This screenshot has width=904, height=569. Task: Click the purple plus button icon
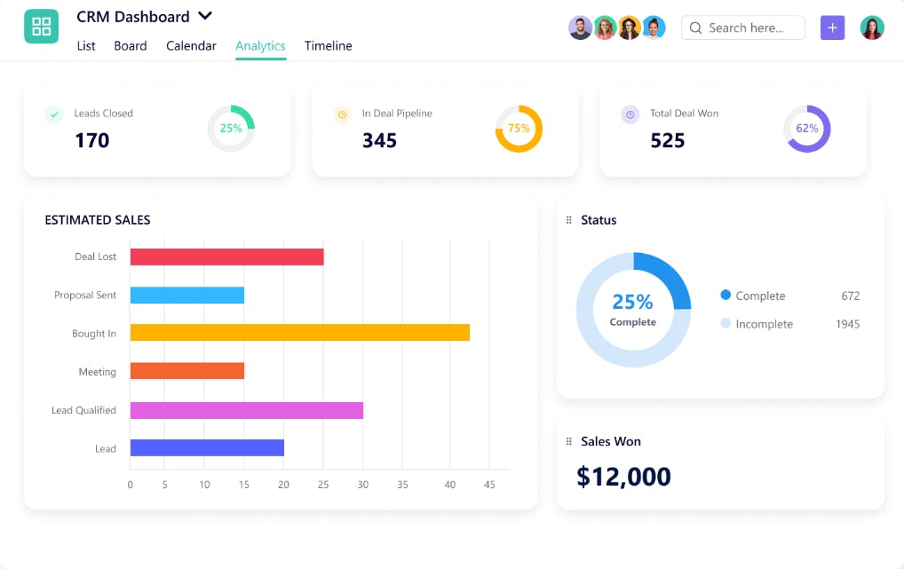click(832, 28)
